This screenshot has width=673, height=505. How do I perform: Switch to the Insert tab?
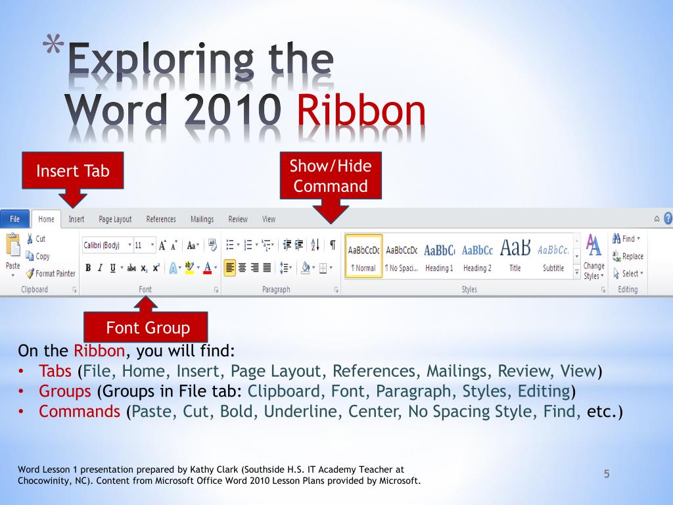click(76, 219)
